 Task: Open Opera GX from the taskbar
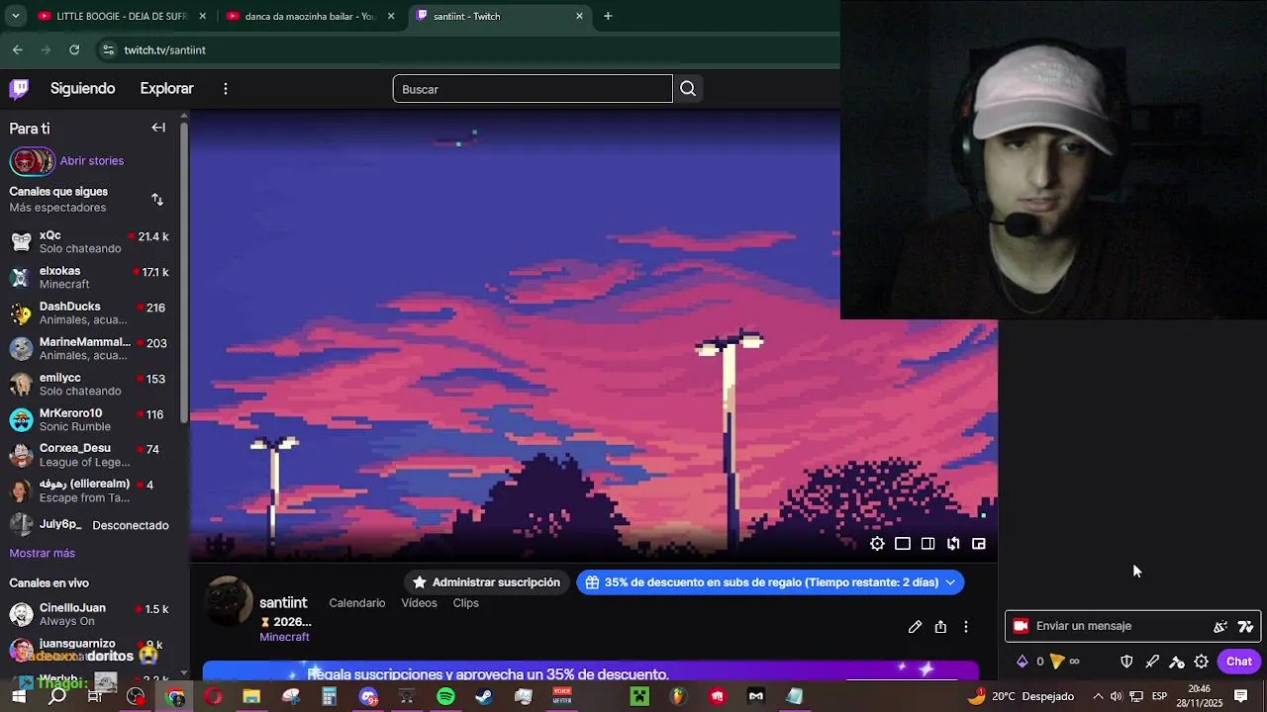click(x=214, y=697)
